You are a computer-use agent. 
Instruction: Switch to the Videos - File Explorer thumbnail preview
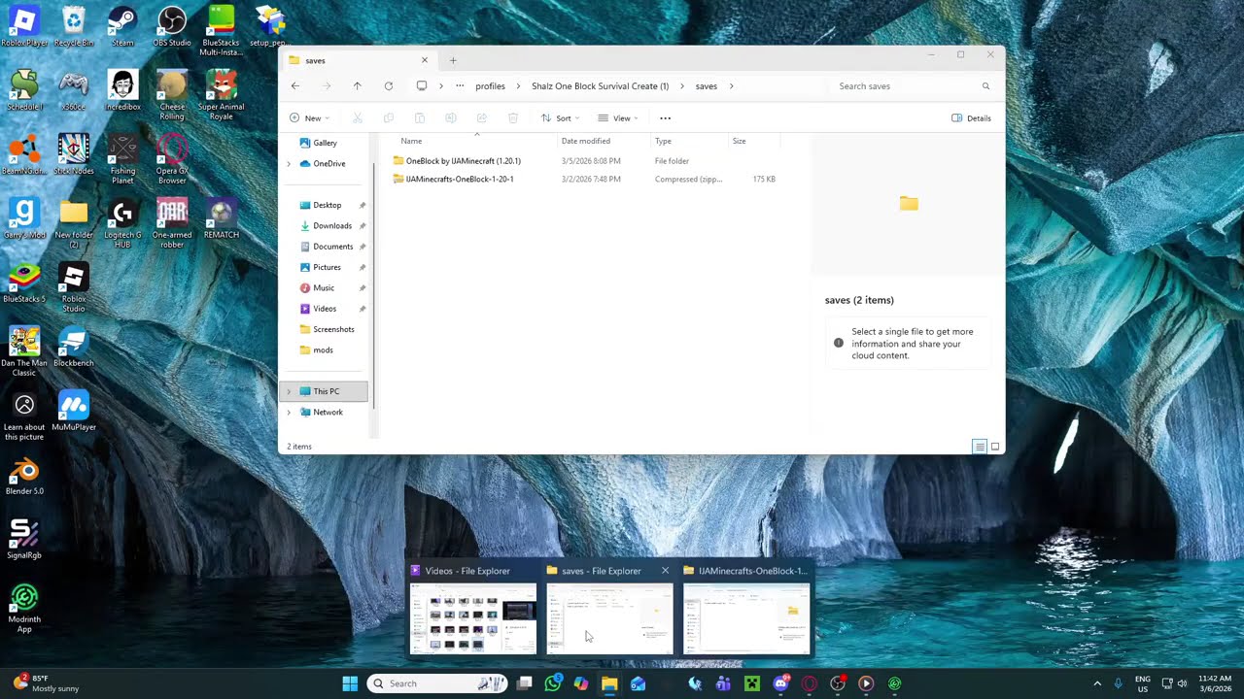coord(472,609)
